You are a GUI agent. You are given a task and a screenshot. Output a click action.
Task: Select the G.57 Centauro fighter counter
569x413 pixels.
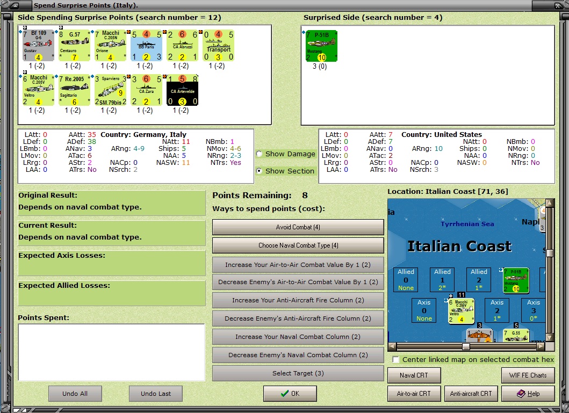point(74,45)
